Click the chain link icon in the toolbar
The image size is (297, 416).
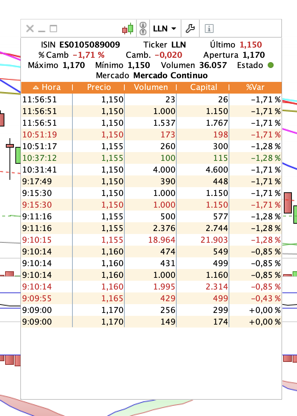[143, 29]
